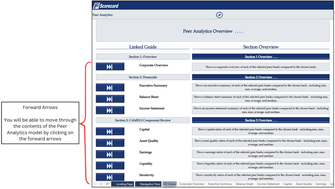Open Asset Quality via forward arrow
The width and height of the screenshot is (335, 189).
pyautogui.click(x=110, y=143)
